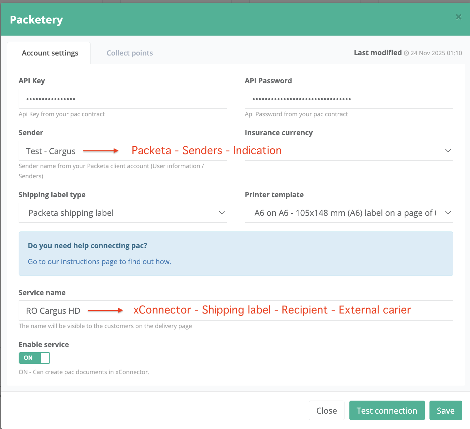Click the API Key label
This screenshot has width=470, height=429.
coord(32,81)
